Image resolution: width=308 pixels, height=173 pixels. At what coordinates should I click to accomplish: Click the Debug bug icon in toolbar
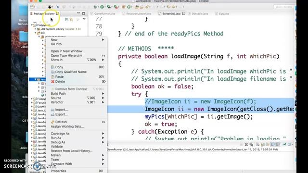click(x=95, y=7)
